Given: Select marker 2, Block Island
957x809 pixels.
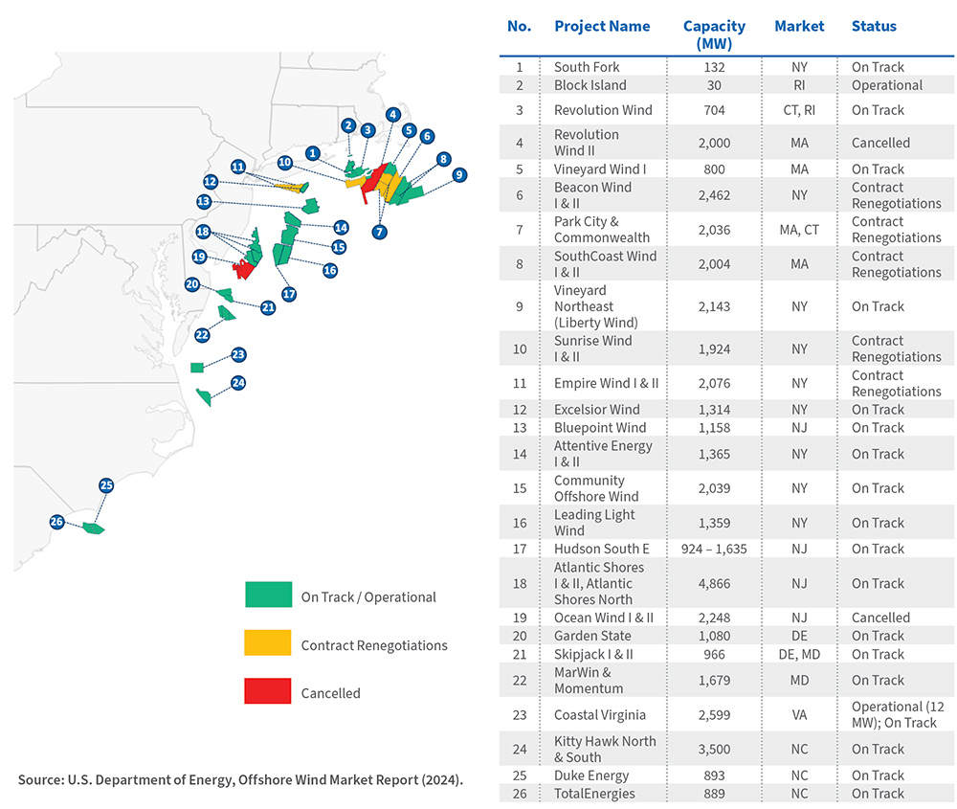Looking at the screenshot, I should (348, 125).
